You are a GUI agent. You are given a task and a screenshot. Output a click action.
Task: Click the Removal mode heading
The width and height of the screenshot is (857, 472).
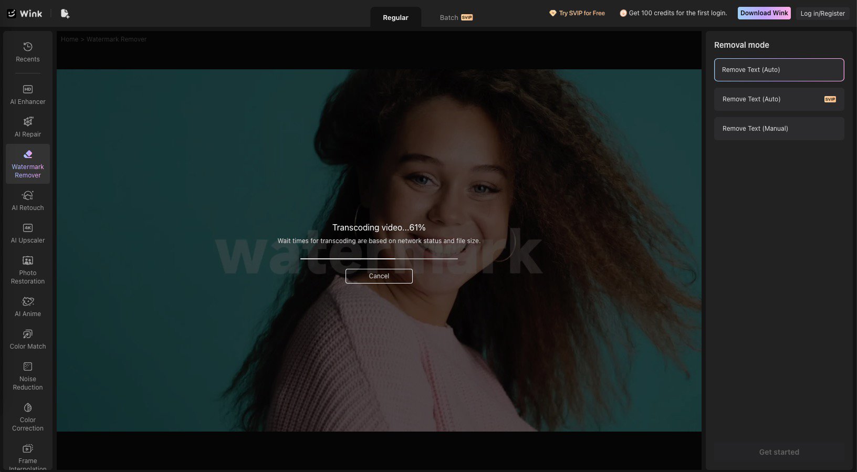(741, 45)
